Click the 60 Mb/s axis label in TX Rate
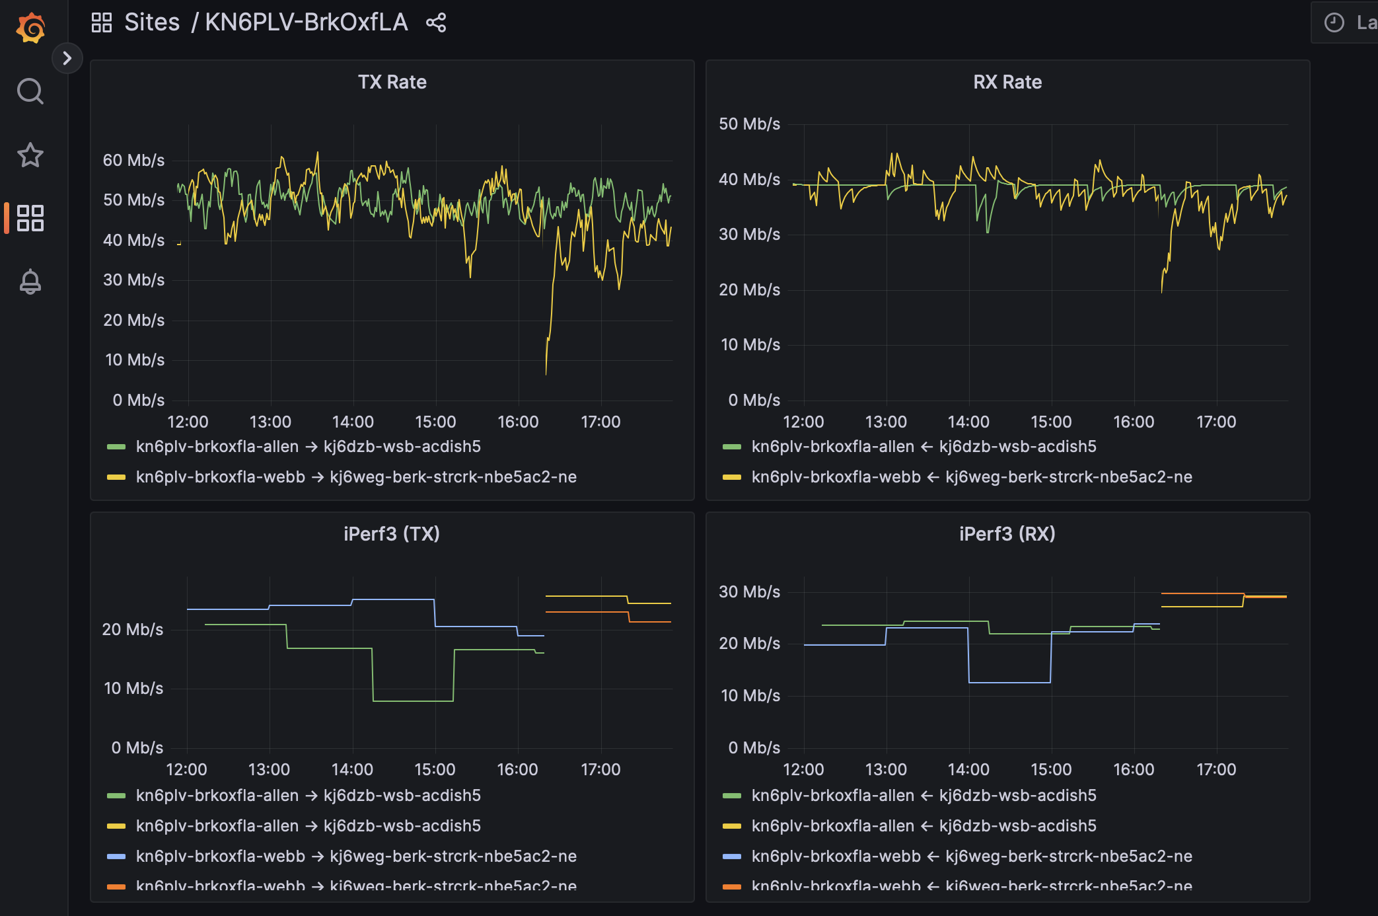 click(133, 161)
